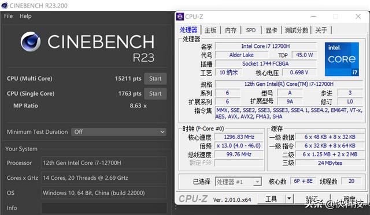The height and width of the screenshot is (215, 370).
Task: Switch to the 测试分数 tab
Action: pyautogui.click(x=297, y=30)
